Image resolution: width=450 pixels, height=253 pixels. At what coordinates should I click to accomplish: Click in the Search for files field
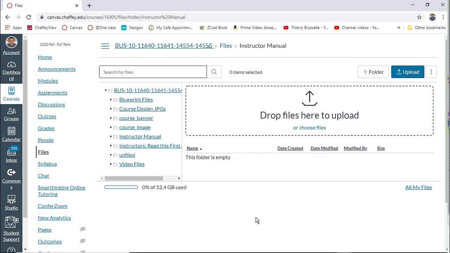(x=153, y=72)
